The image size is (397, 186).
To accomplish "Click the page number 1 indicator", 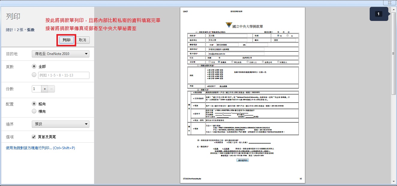I will click(378, 14).
